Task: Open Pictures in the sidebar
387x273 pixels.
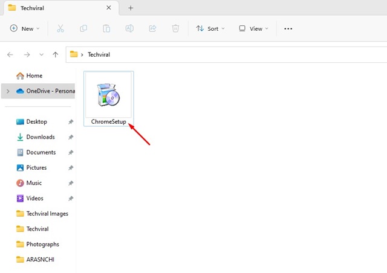Action: 36,167
